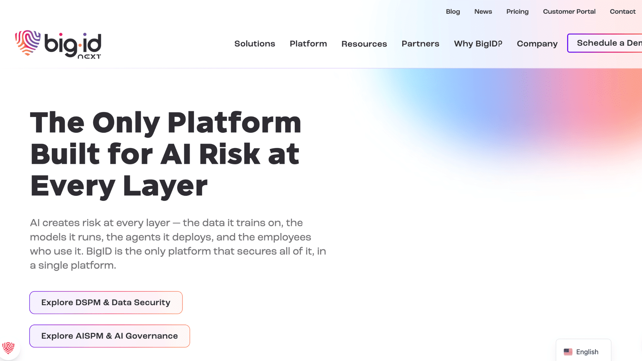The height and width of the screenshot is (361, 642).
Task: Open the Platform menu
Action: coord(308,43)
